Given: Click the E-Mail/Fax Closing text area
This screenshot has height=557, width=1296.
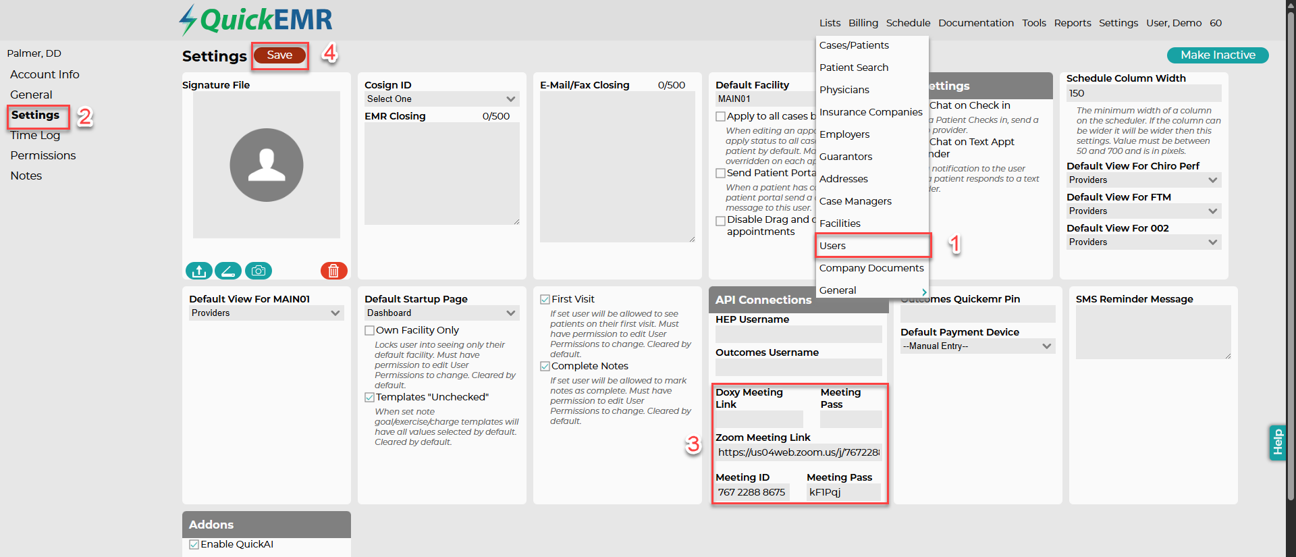Looking at the screenshot, I should pyautogui.click(x=618, y=167).
